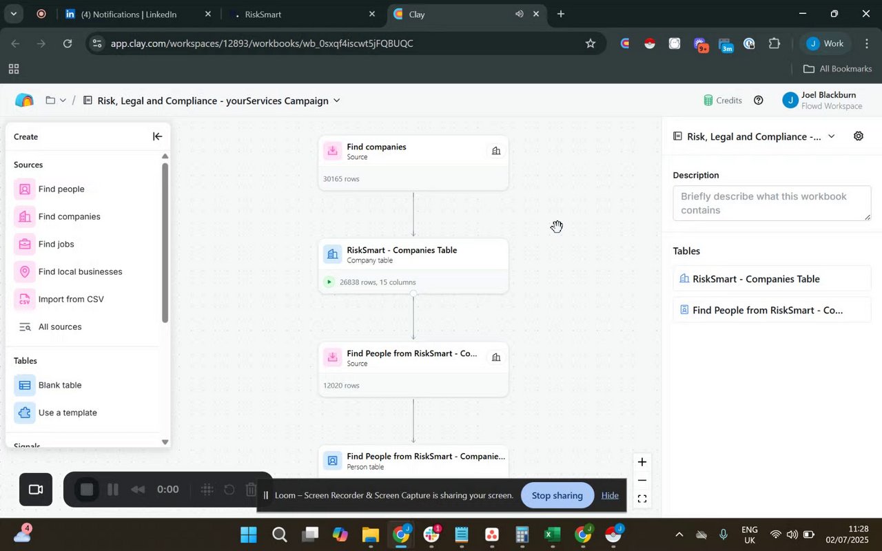Open the Joel Blackburn account menu
882x551 pixels.
(x=823, y=101)
